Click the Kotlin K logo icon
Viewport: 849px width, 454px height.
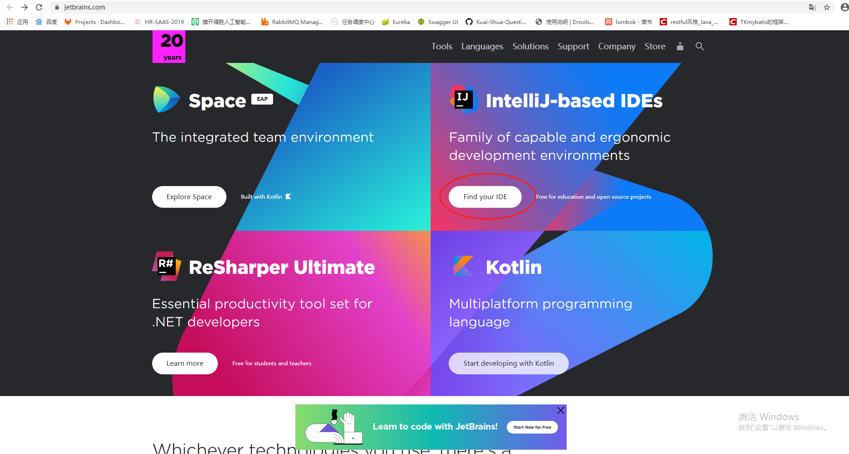tap(463, 266)
